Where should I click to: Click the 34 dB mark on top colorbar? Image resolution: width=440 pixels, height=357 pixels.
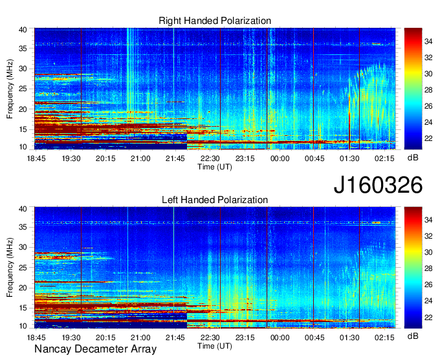[428, 41]
